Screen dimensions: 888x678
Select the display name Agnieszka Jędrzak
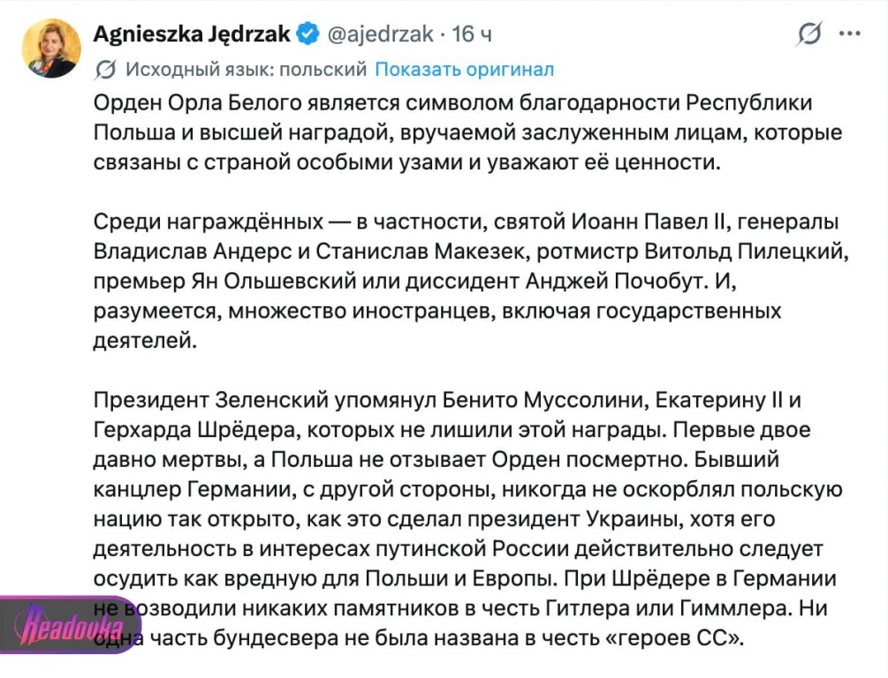(x=192, y=34)
